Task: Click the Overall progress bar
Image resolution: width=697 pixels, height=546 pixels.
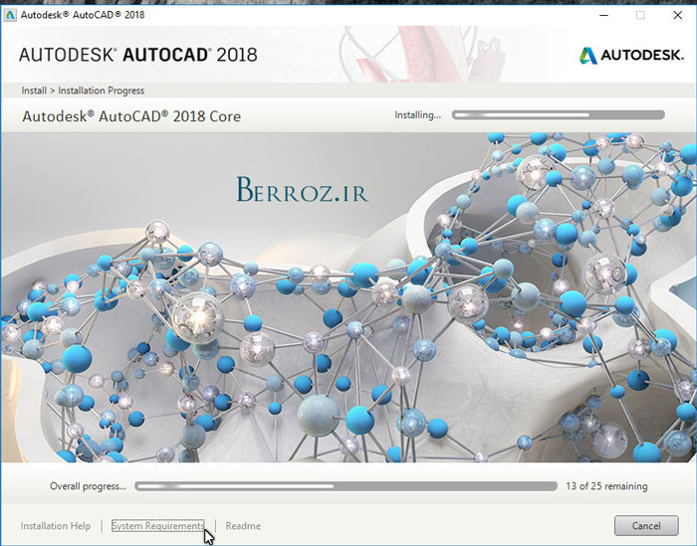Action: (346, 486)
